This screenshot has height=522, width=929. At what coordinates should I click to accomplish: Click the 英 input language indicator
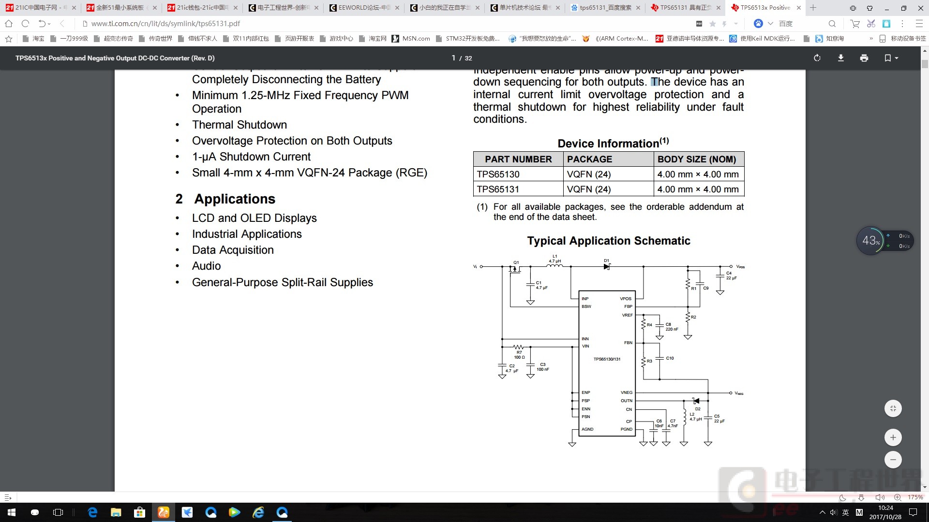pos(846,512)
